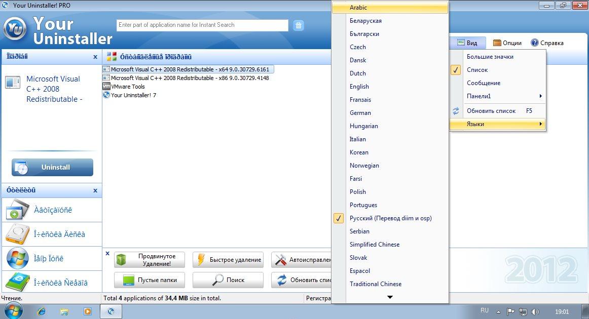Expand the Языки submenu arrow

[x=540, y=124]
